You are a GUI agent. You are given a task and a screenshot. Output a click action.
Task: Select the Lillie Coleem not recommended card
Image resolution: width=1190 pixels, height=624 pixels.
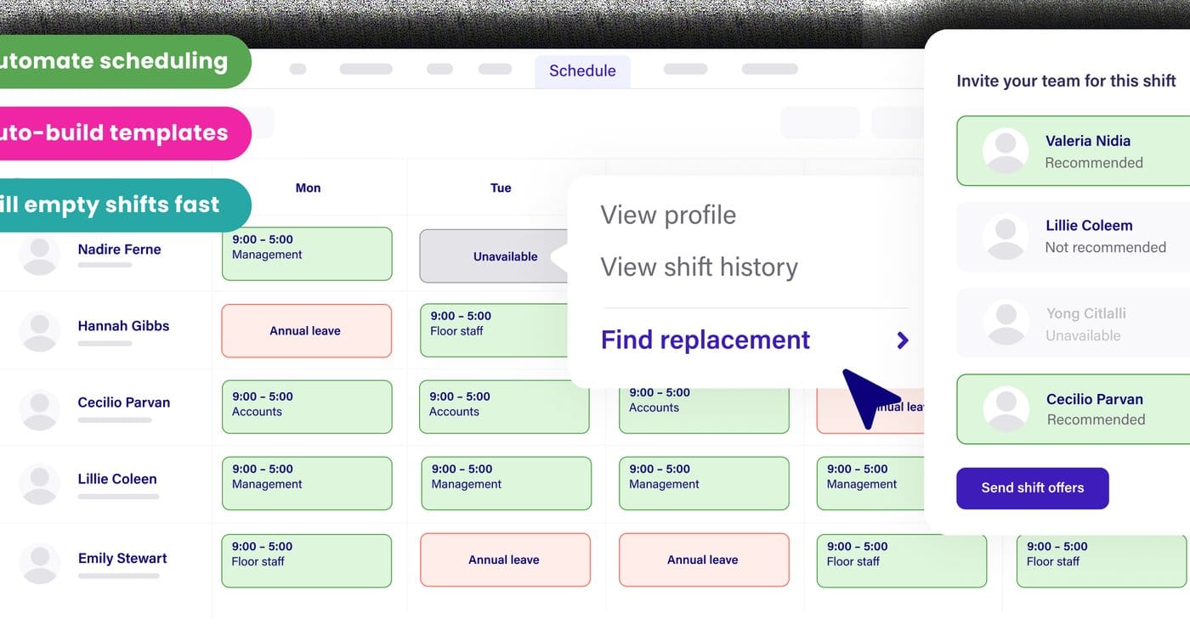tap(1074, 236)
